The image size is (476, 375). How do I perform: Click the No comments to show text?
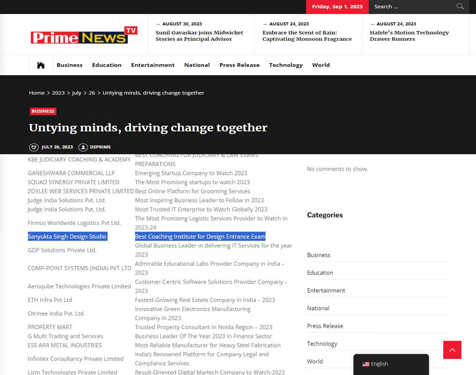[x=337, y=169]
